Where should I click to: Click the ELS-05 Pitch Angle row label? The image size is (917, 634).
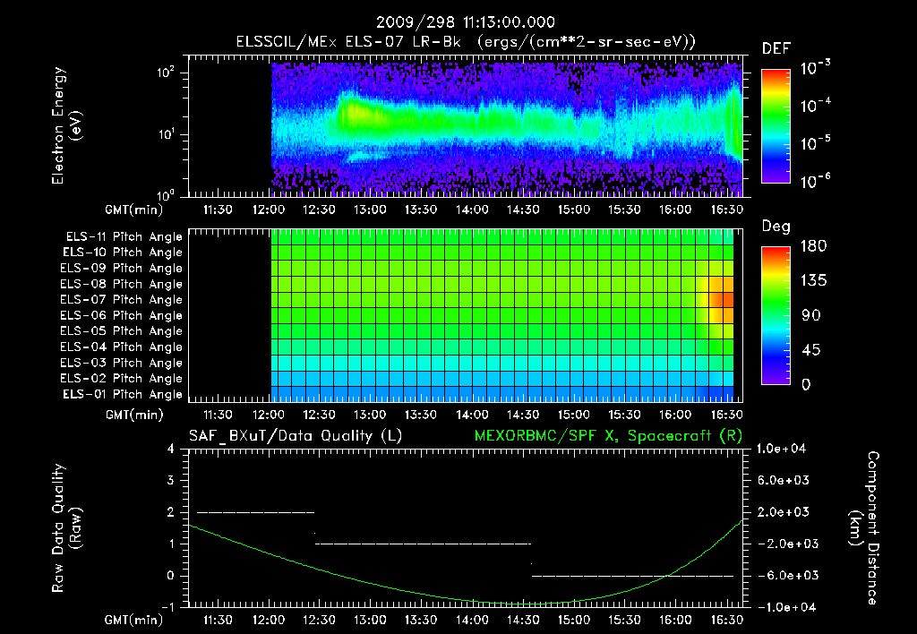(122, 331)
